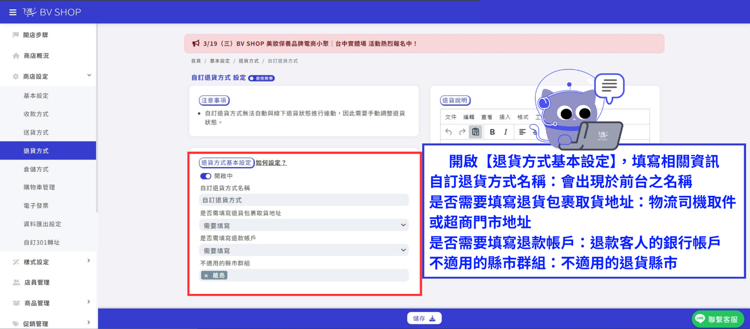
Task: Click the flag icon beside 開店步驟
Action: [x=15, y=35]
